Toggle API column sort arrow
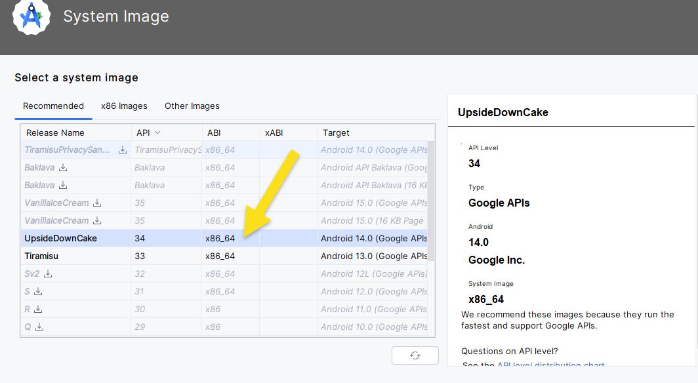Image resolution: width=698 pixels, height=383 pixels. click(157, 133)
